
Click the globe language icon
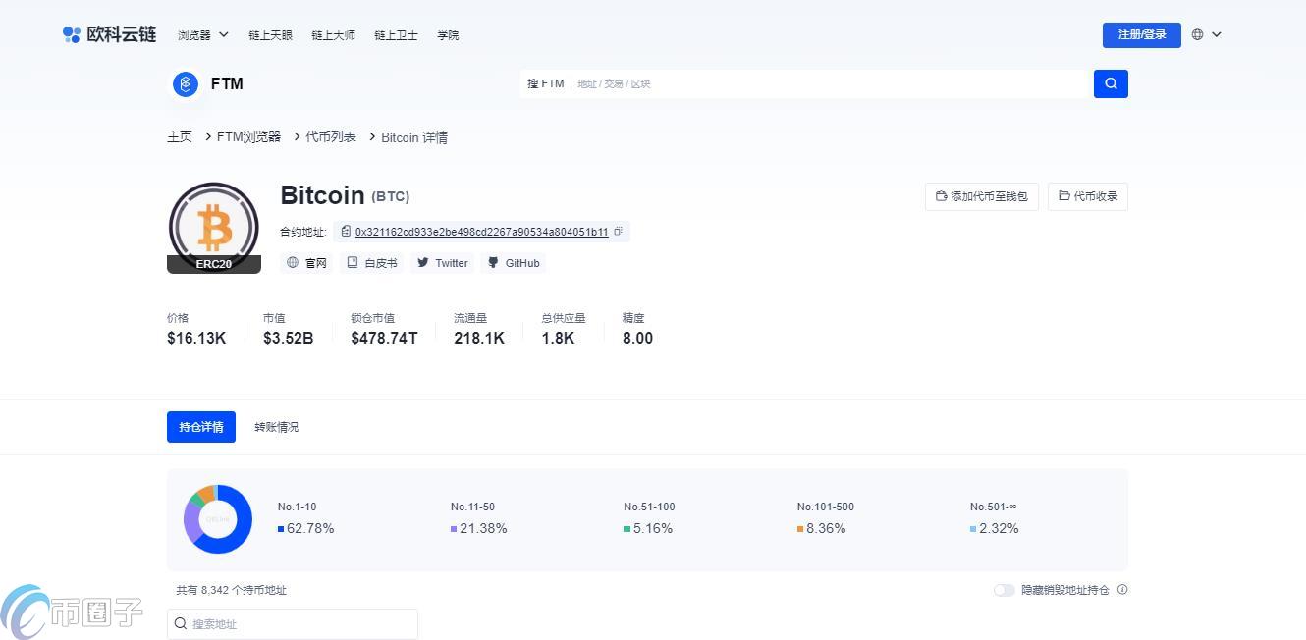[x=1197, y=34]
